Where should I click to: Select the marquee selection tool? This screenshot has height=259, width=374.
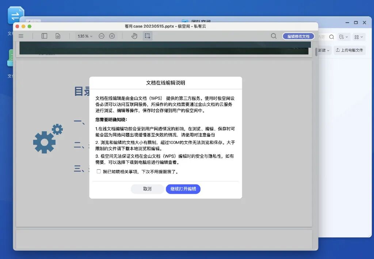[x=148, y=36]
